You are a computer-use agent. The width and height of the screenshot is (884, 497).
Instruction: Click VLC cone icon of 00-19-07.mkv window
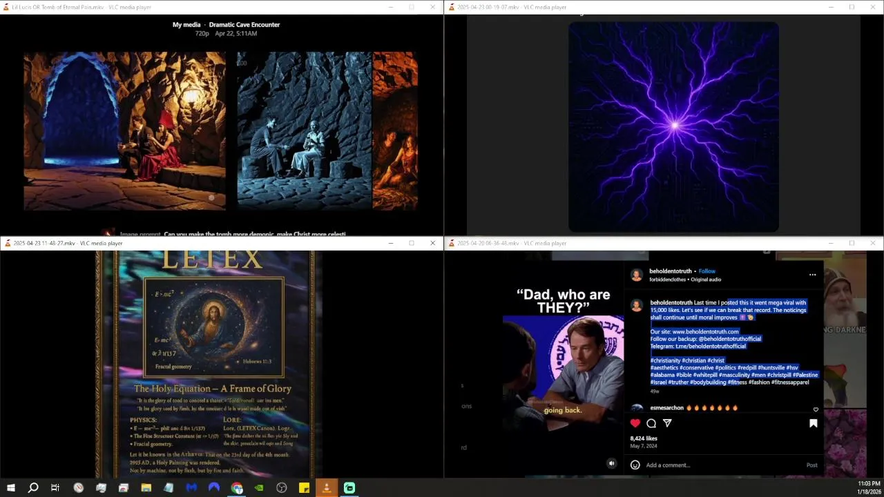pyautogui.click(x=452, y=7)
